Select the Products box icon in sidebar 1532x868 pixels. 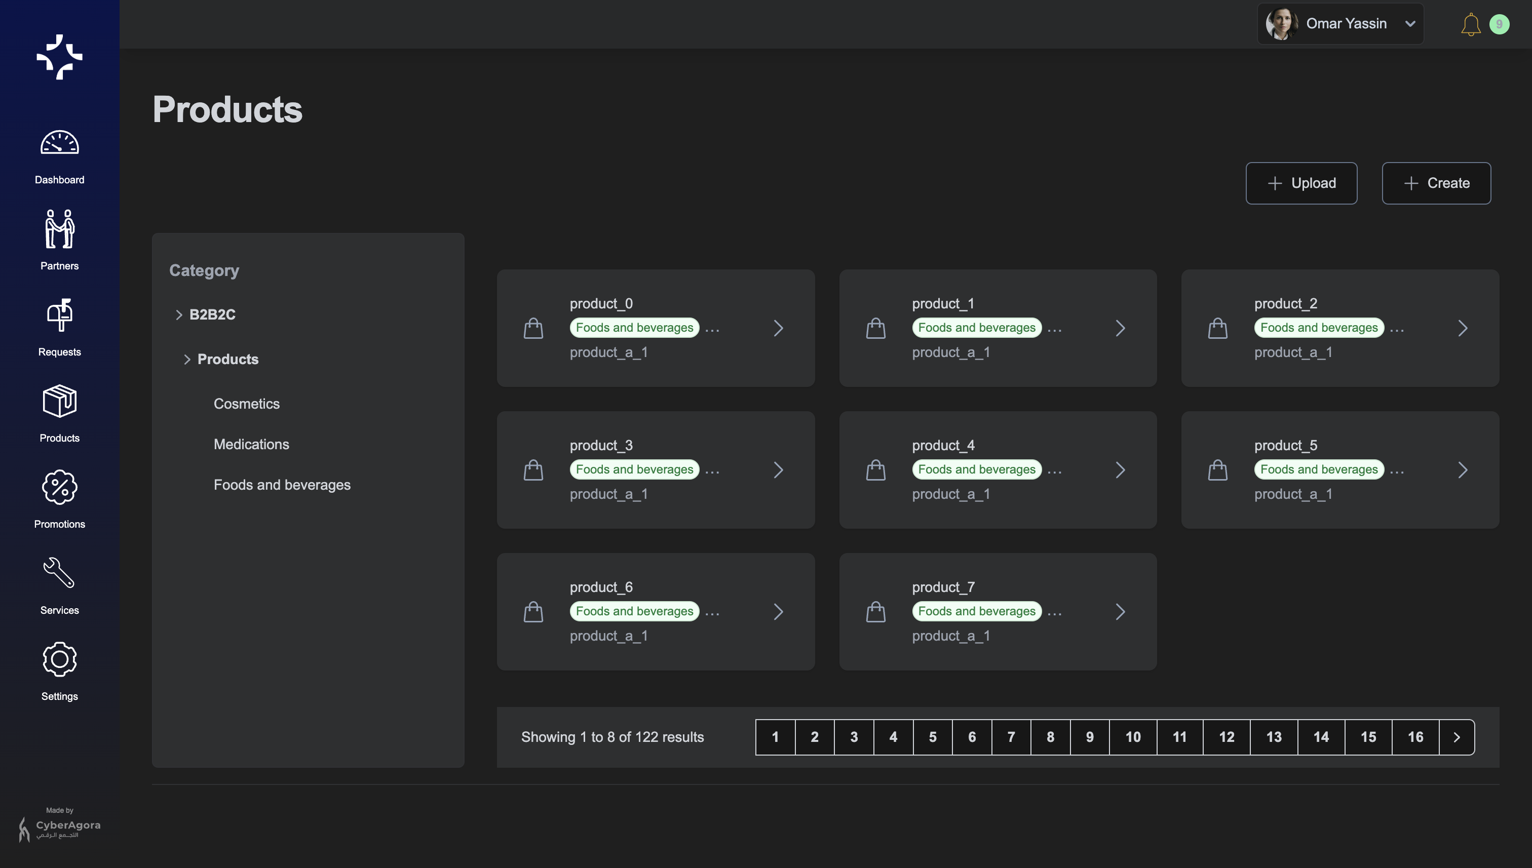point(59,401)
